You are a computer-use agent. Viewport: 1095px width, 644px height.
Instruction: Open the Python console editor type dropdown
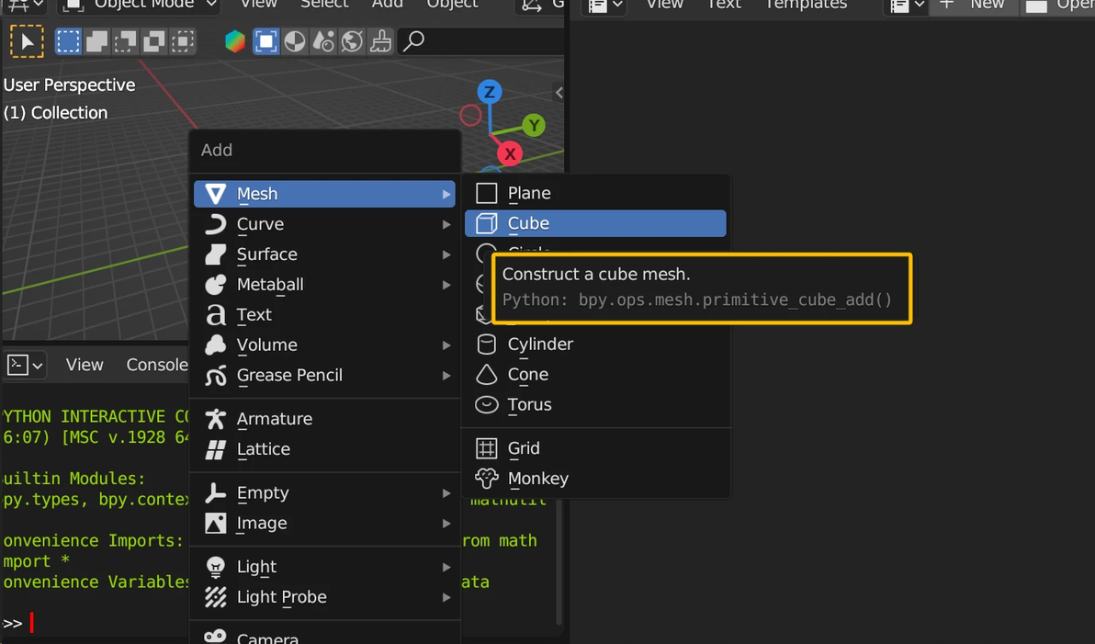tap(25, 365)
